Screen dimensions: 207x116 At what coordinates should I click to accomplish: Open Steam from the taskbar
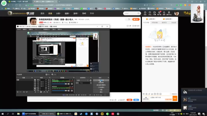81,114
